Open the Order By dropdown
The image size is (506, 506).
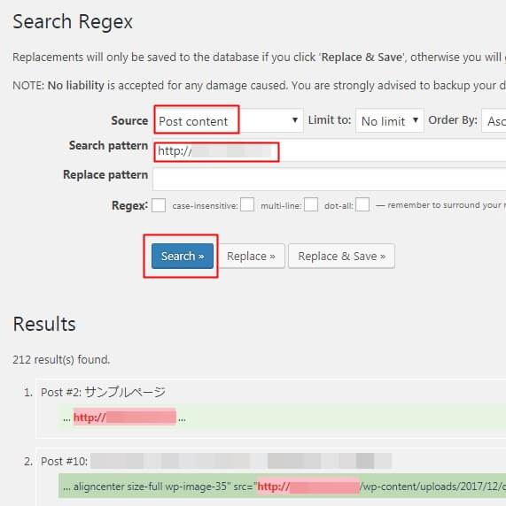pos(494,120)
